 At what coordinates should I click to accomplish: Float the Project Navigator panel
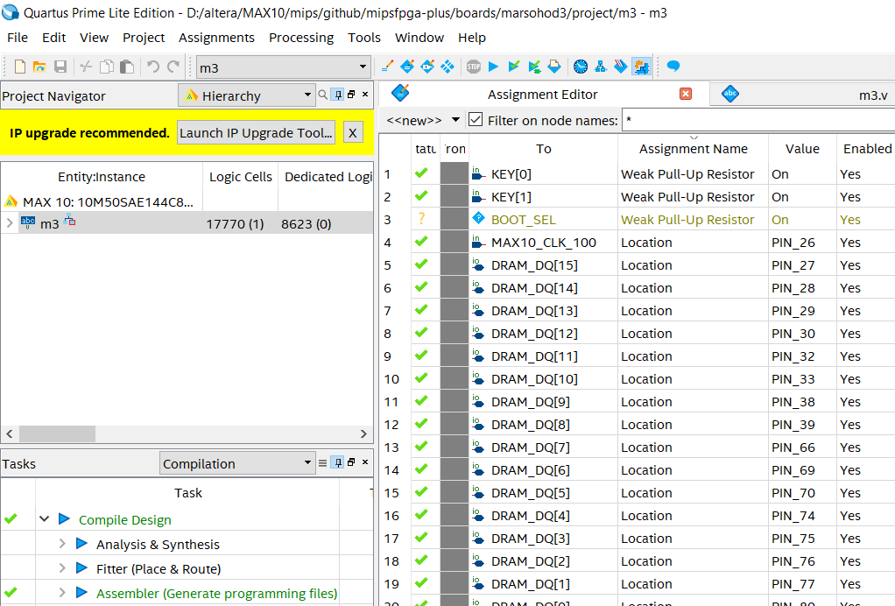(352, 95)
